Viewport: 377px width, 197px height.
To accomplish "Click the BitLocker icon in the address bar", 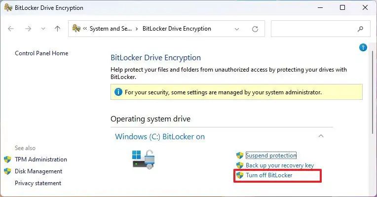I will tap(76, 28).
